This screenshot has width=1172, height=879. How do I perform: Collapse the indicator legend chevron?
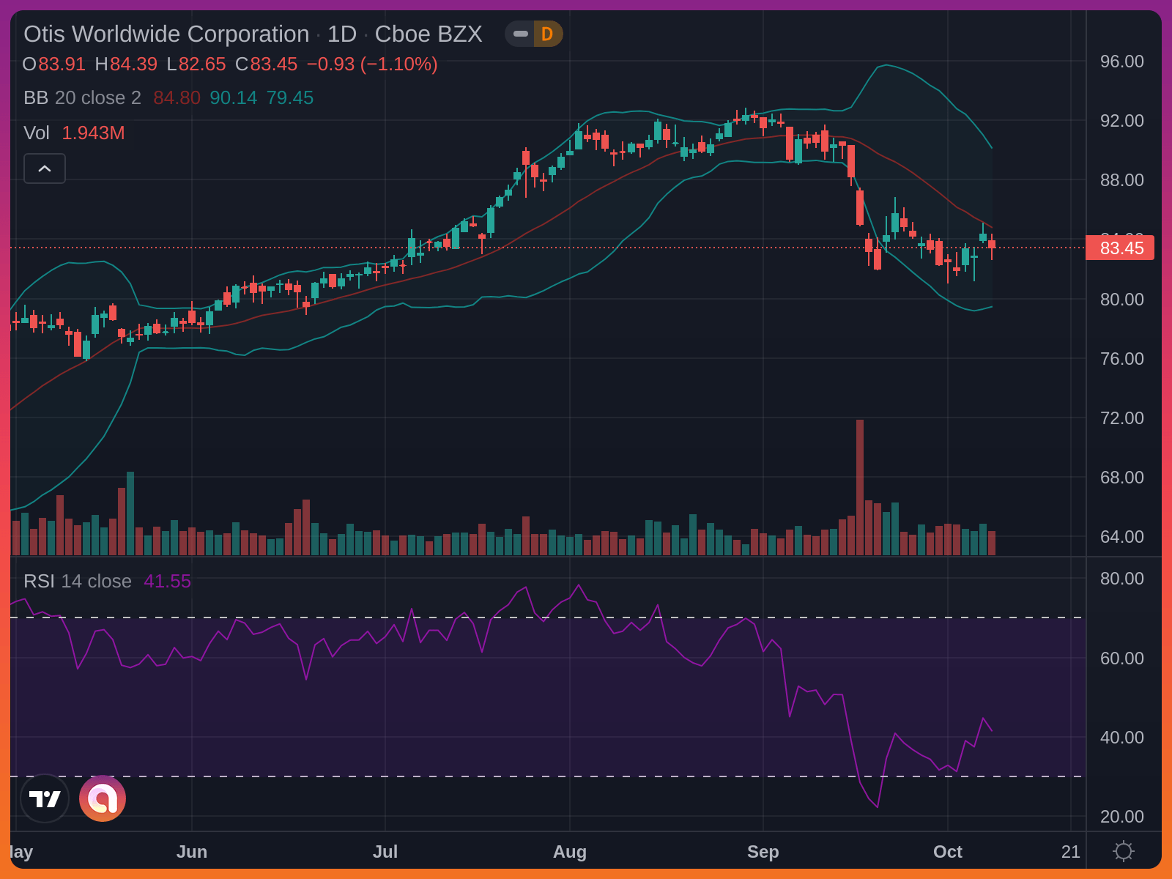click(x=45, y=168)
